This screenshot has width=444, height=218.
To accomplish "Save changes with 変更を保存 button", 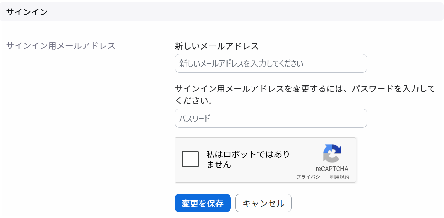I will [x=202, y=203].
